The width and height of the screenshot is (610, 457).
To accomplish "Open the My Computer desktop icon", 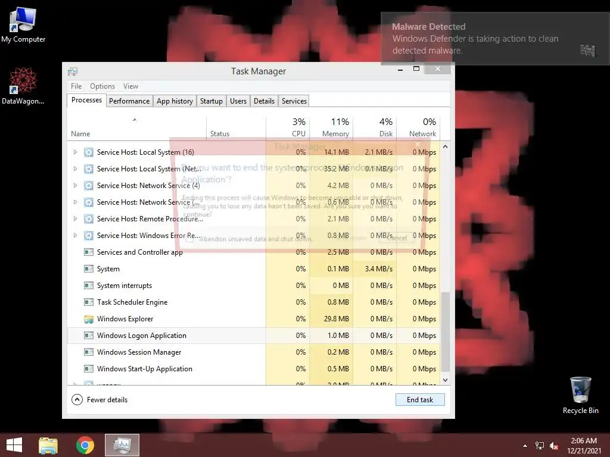I will (x=23, y=24).
